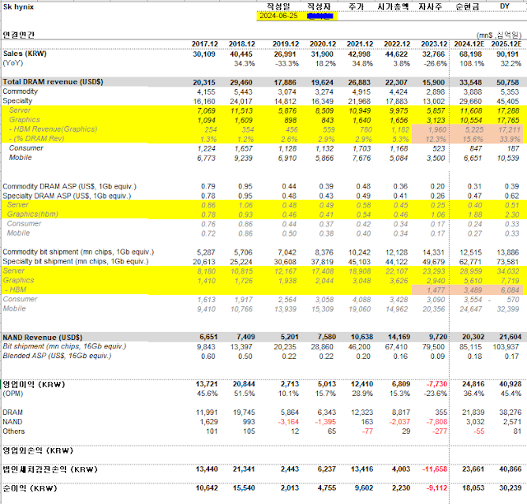The height and width of the screenshot is (504, 527).
Task: Click the Graphics(hbm) ASP label
Action: 33,214
